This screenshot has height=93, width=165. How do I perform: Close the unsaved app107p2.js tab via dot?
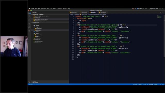tap(97, 12)
